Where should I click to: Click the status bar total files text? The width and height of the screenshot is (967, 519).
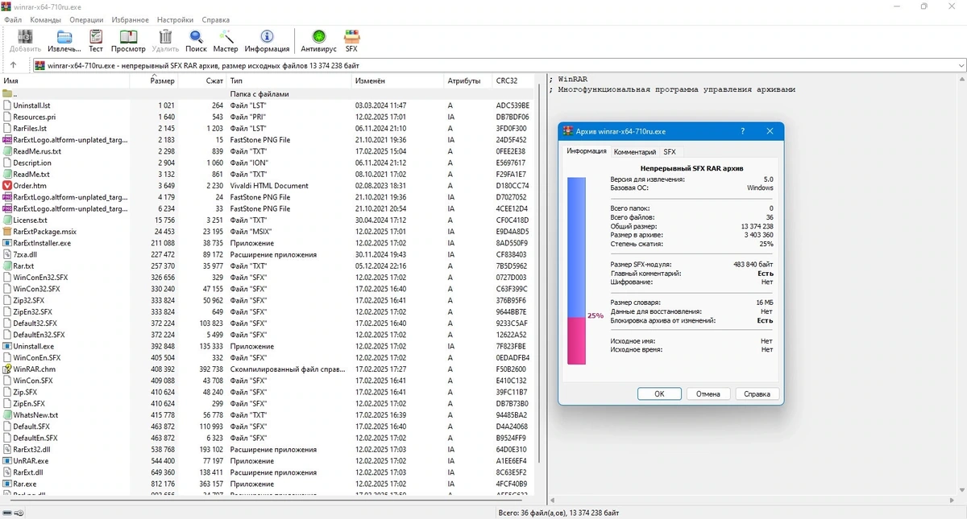(x=558, y=513)
